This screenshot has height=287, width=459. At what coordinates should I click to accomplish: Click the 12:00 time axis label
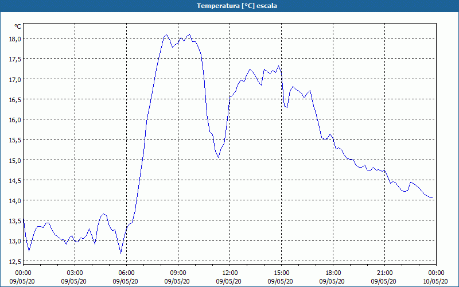pyautogui.click(x=230, y=273)
